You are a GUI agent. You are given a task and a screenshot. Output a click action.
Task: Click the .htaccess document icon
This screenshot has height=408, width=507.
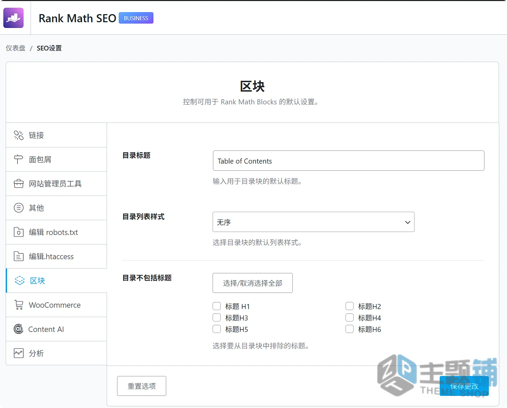click(19, 257)
